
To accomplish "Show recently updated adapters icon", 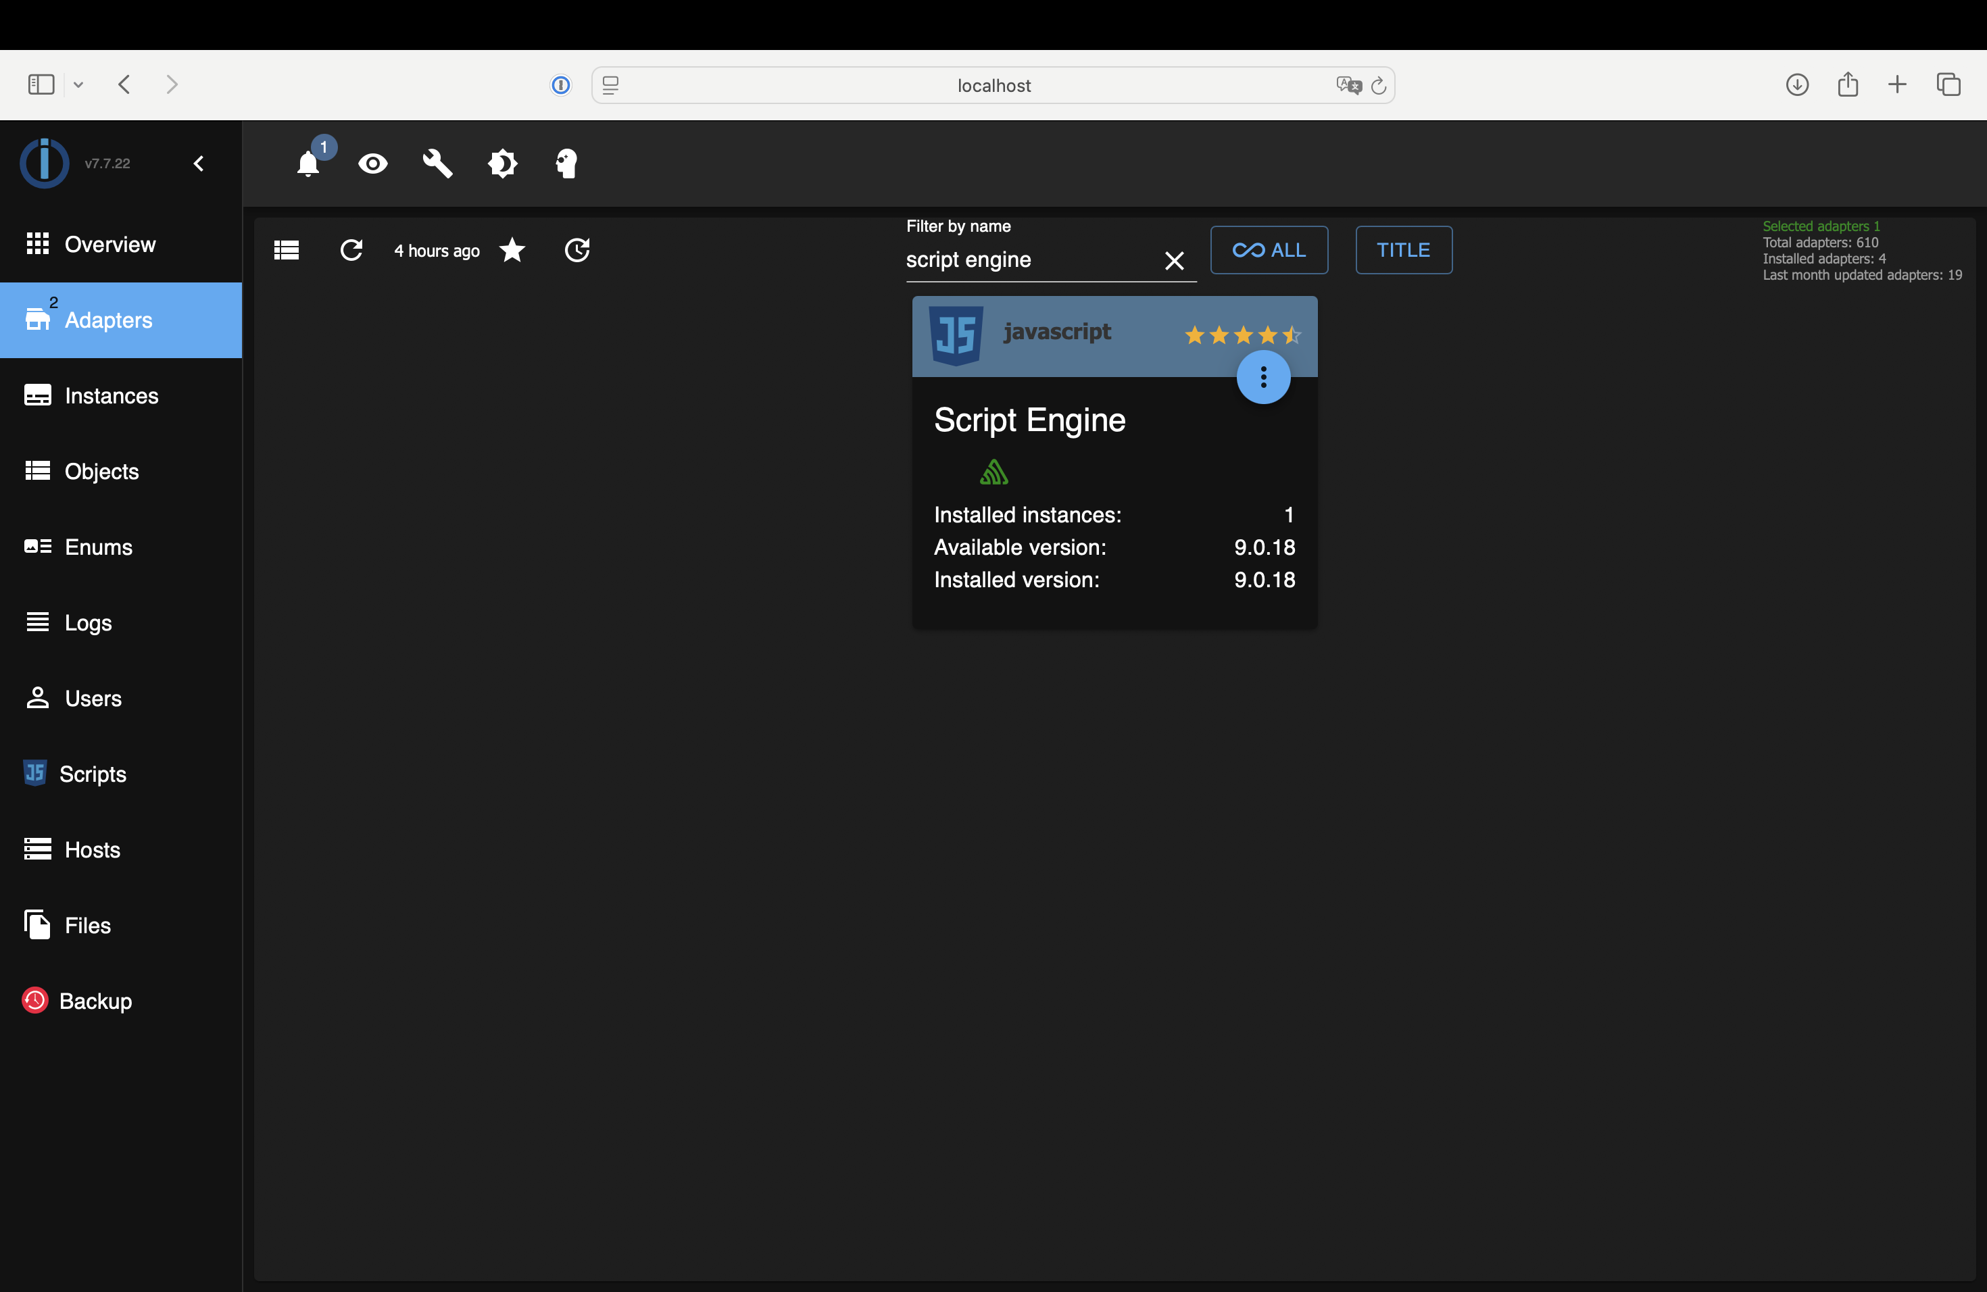I will (577, 251).
